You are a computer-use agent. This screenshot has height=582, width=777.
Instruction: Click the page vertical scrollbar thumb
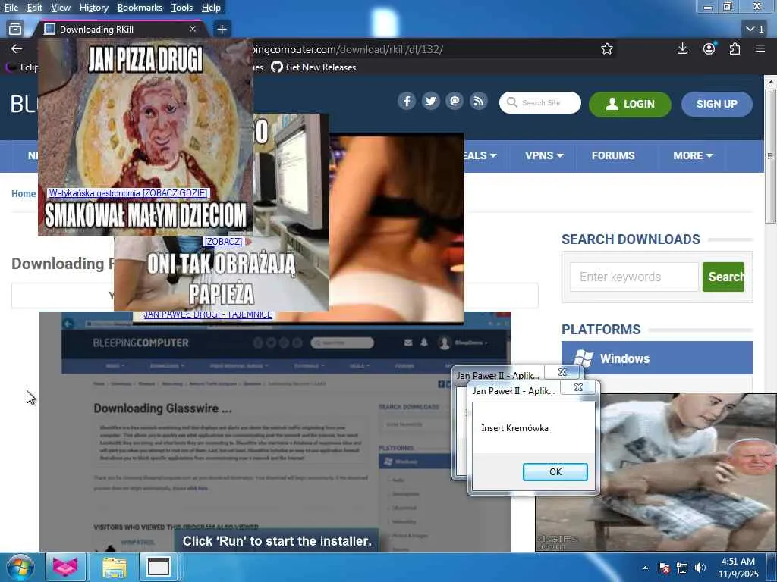click(x=770, y=156)
